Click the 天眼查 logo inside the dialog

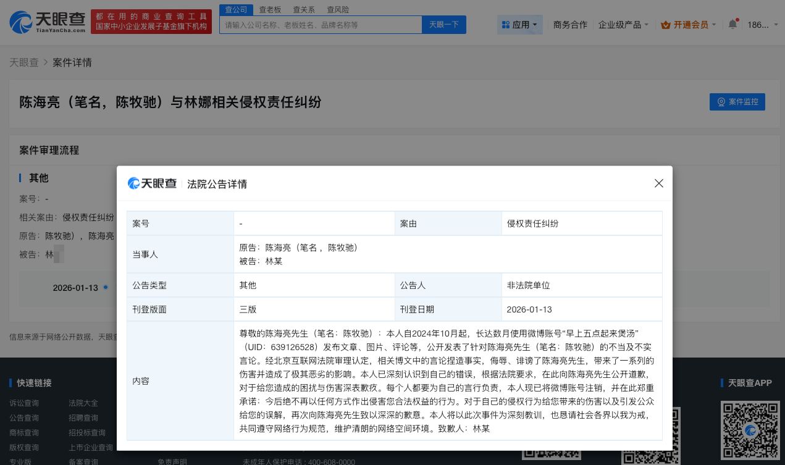click(x=152, y=183)
